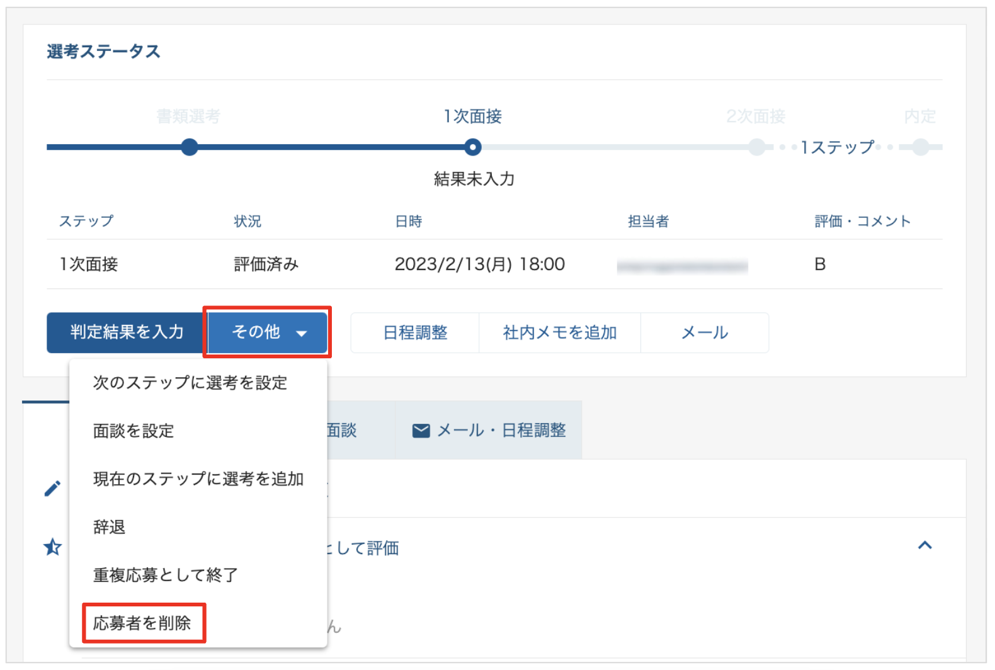Click 判定結果を入力 button
This screenshot has height=670, width=995.
(126, 332)
